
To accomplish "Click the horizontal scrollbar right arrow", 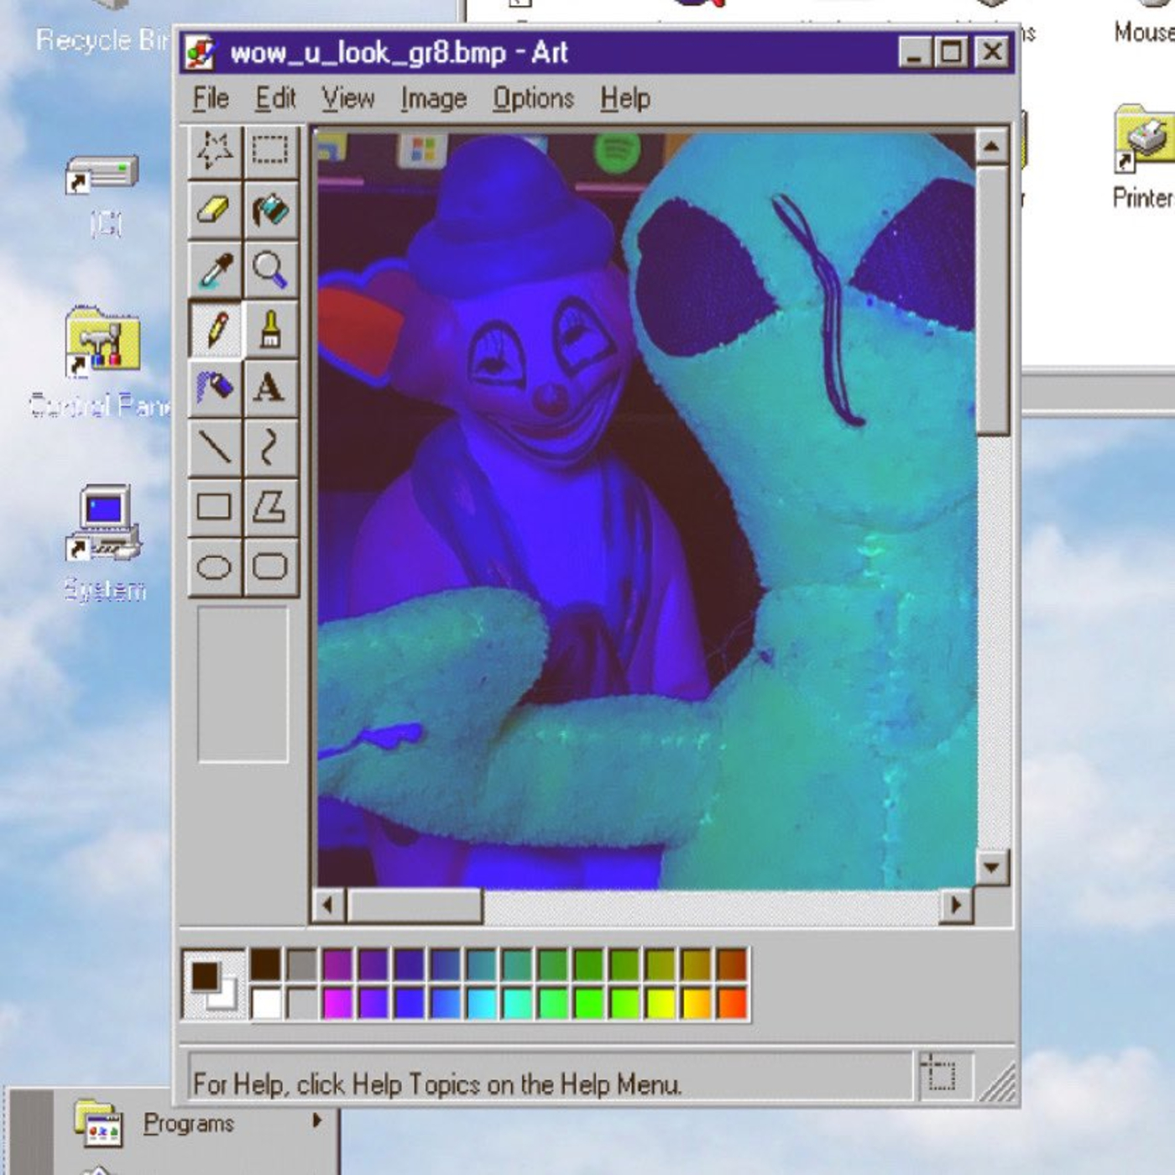I will click(955, 906).
